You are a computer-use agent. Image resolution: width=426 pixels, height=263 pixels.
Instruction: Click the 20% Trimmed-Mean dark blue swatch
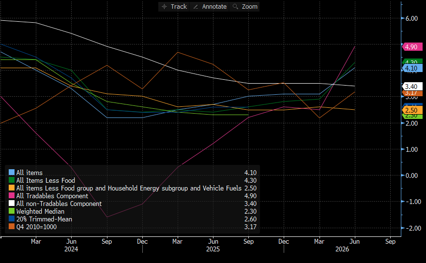click(12, 219)
